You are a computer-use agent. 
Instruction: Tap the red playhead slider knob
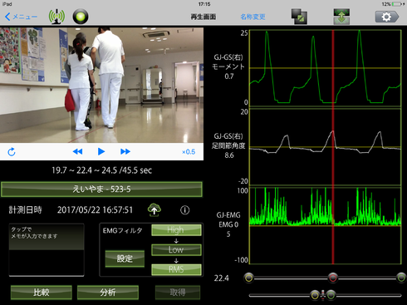(333, 278)
